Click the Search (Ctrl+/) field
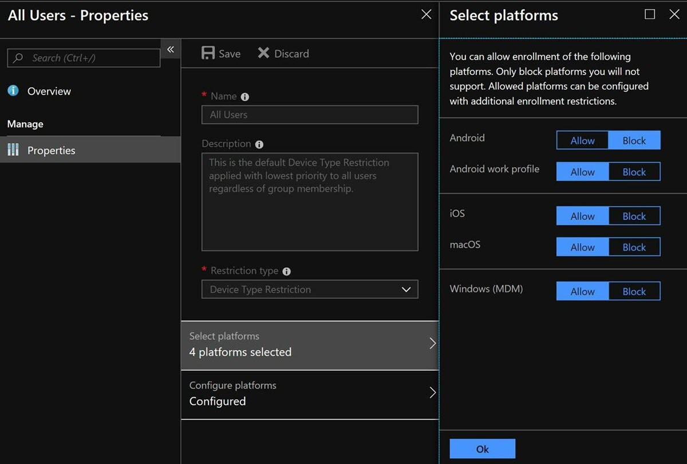The width and height of the screenshot is (687, 464). 84,58
